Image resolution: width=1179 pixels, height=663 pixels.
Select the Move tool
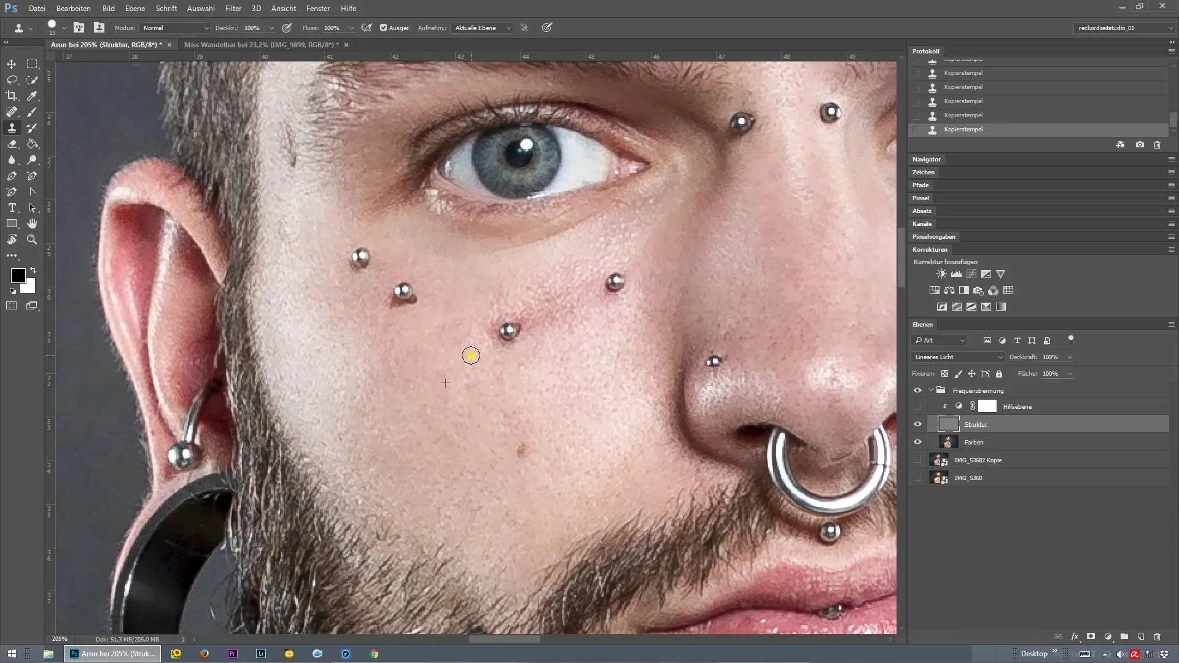(x=12, y=64)
